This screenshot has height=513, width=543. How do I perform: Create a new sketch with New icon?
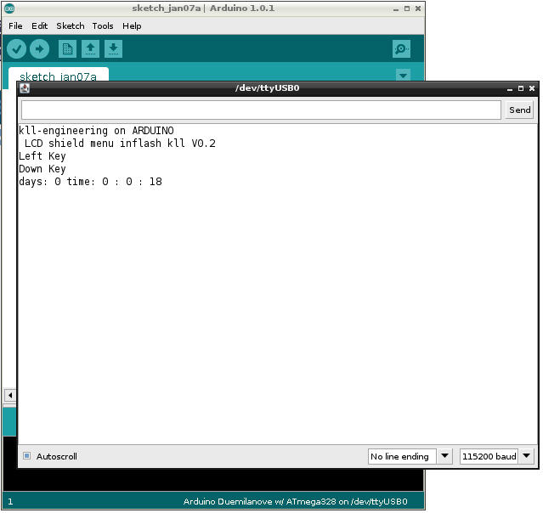pyautogui.click(x=67, y=49)
